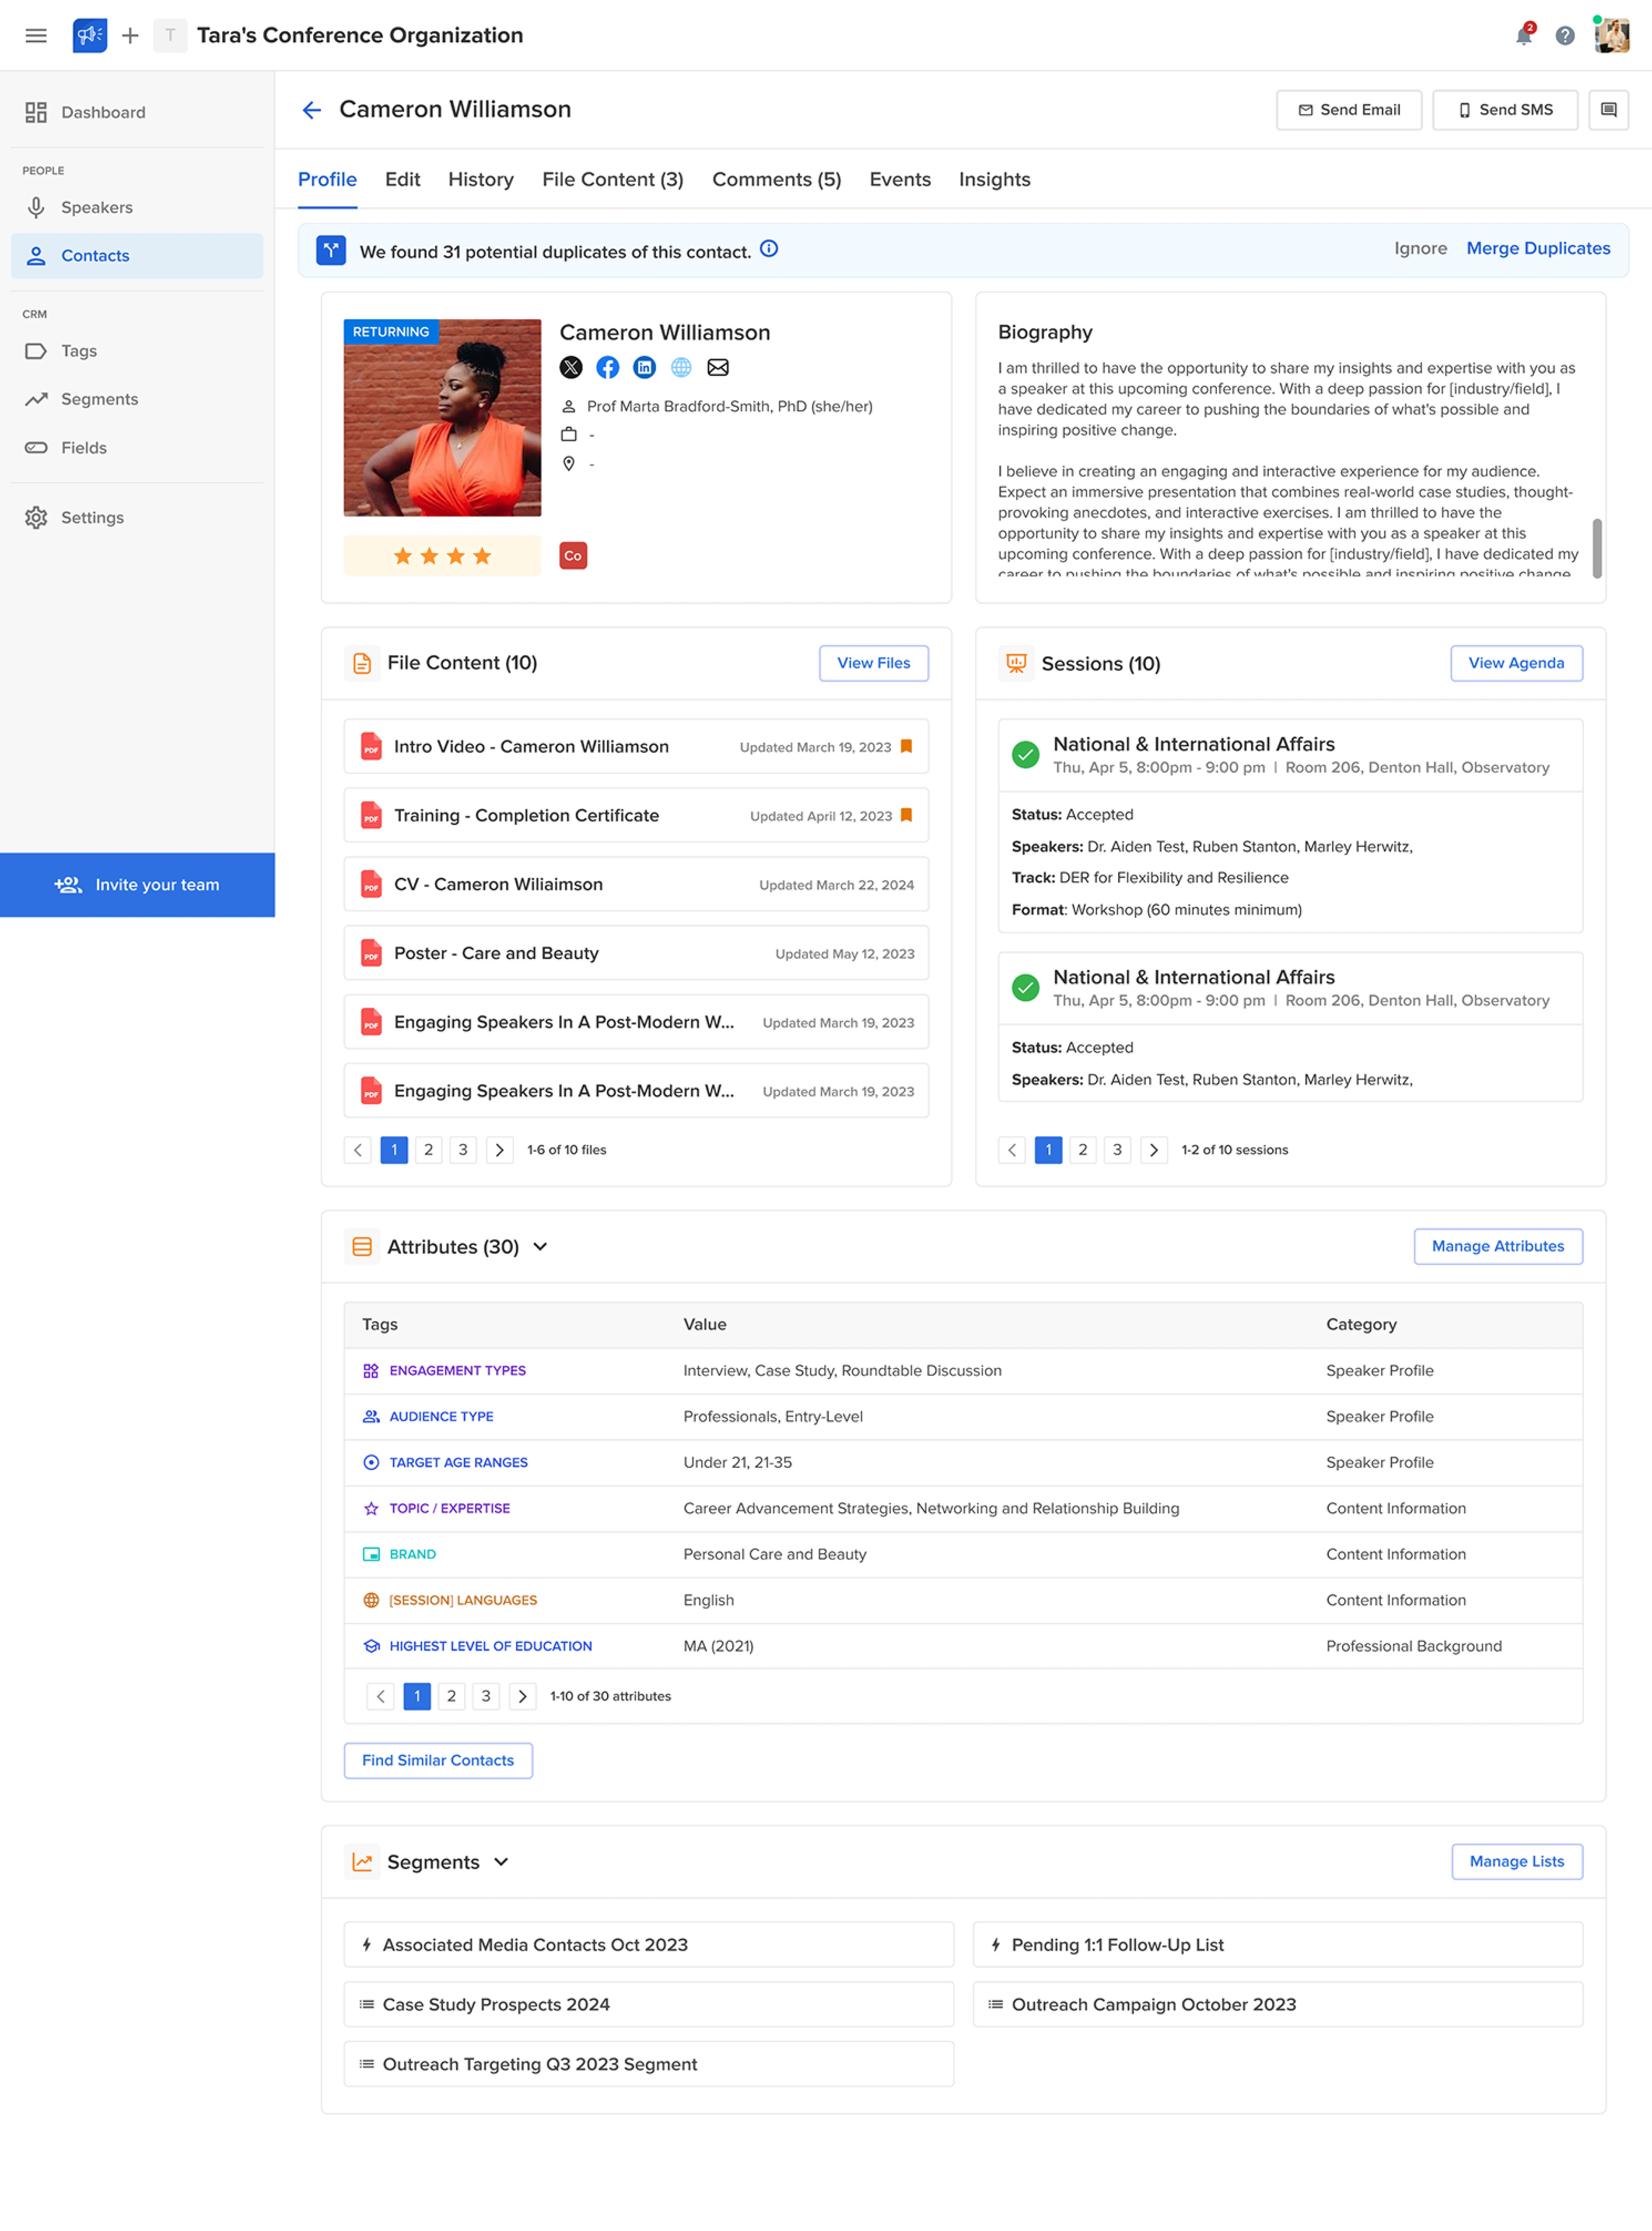The width and height of the screenshot is (1652, 2231).
Task: Click the lightning icon on Pending 1:1 Follow-Up List
Action: point(996,1945)
